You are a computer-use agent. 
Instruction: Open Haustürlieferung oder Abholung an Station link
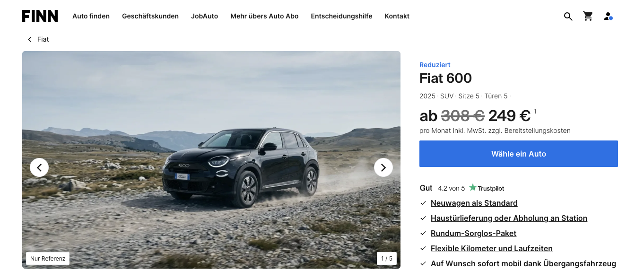tap(509, 218)
